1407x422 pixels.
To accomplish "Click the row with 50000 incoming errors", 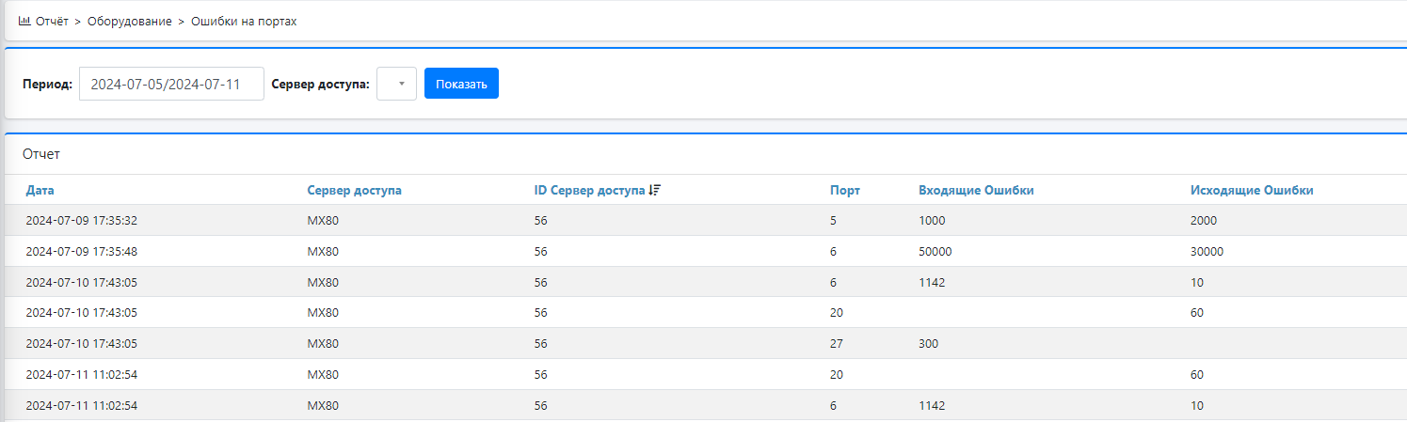I will (x=706, y=251).
